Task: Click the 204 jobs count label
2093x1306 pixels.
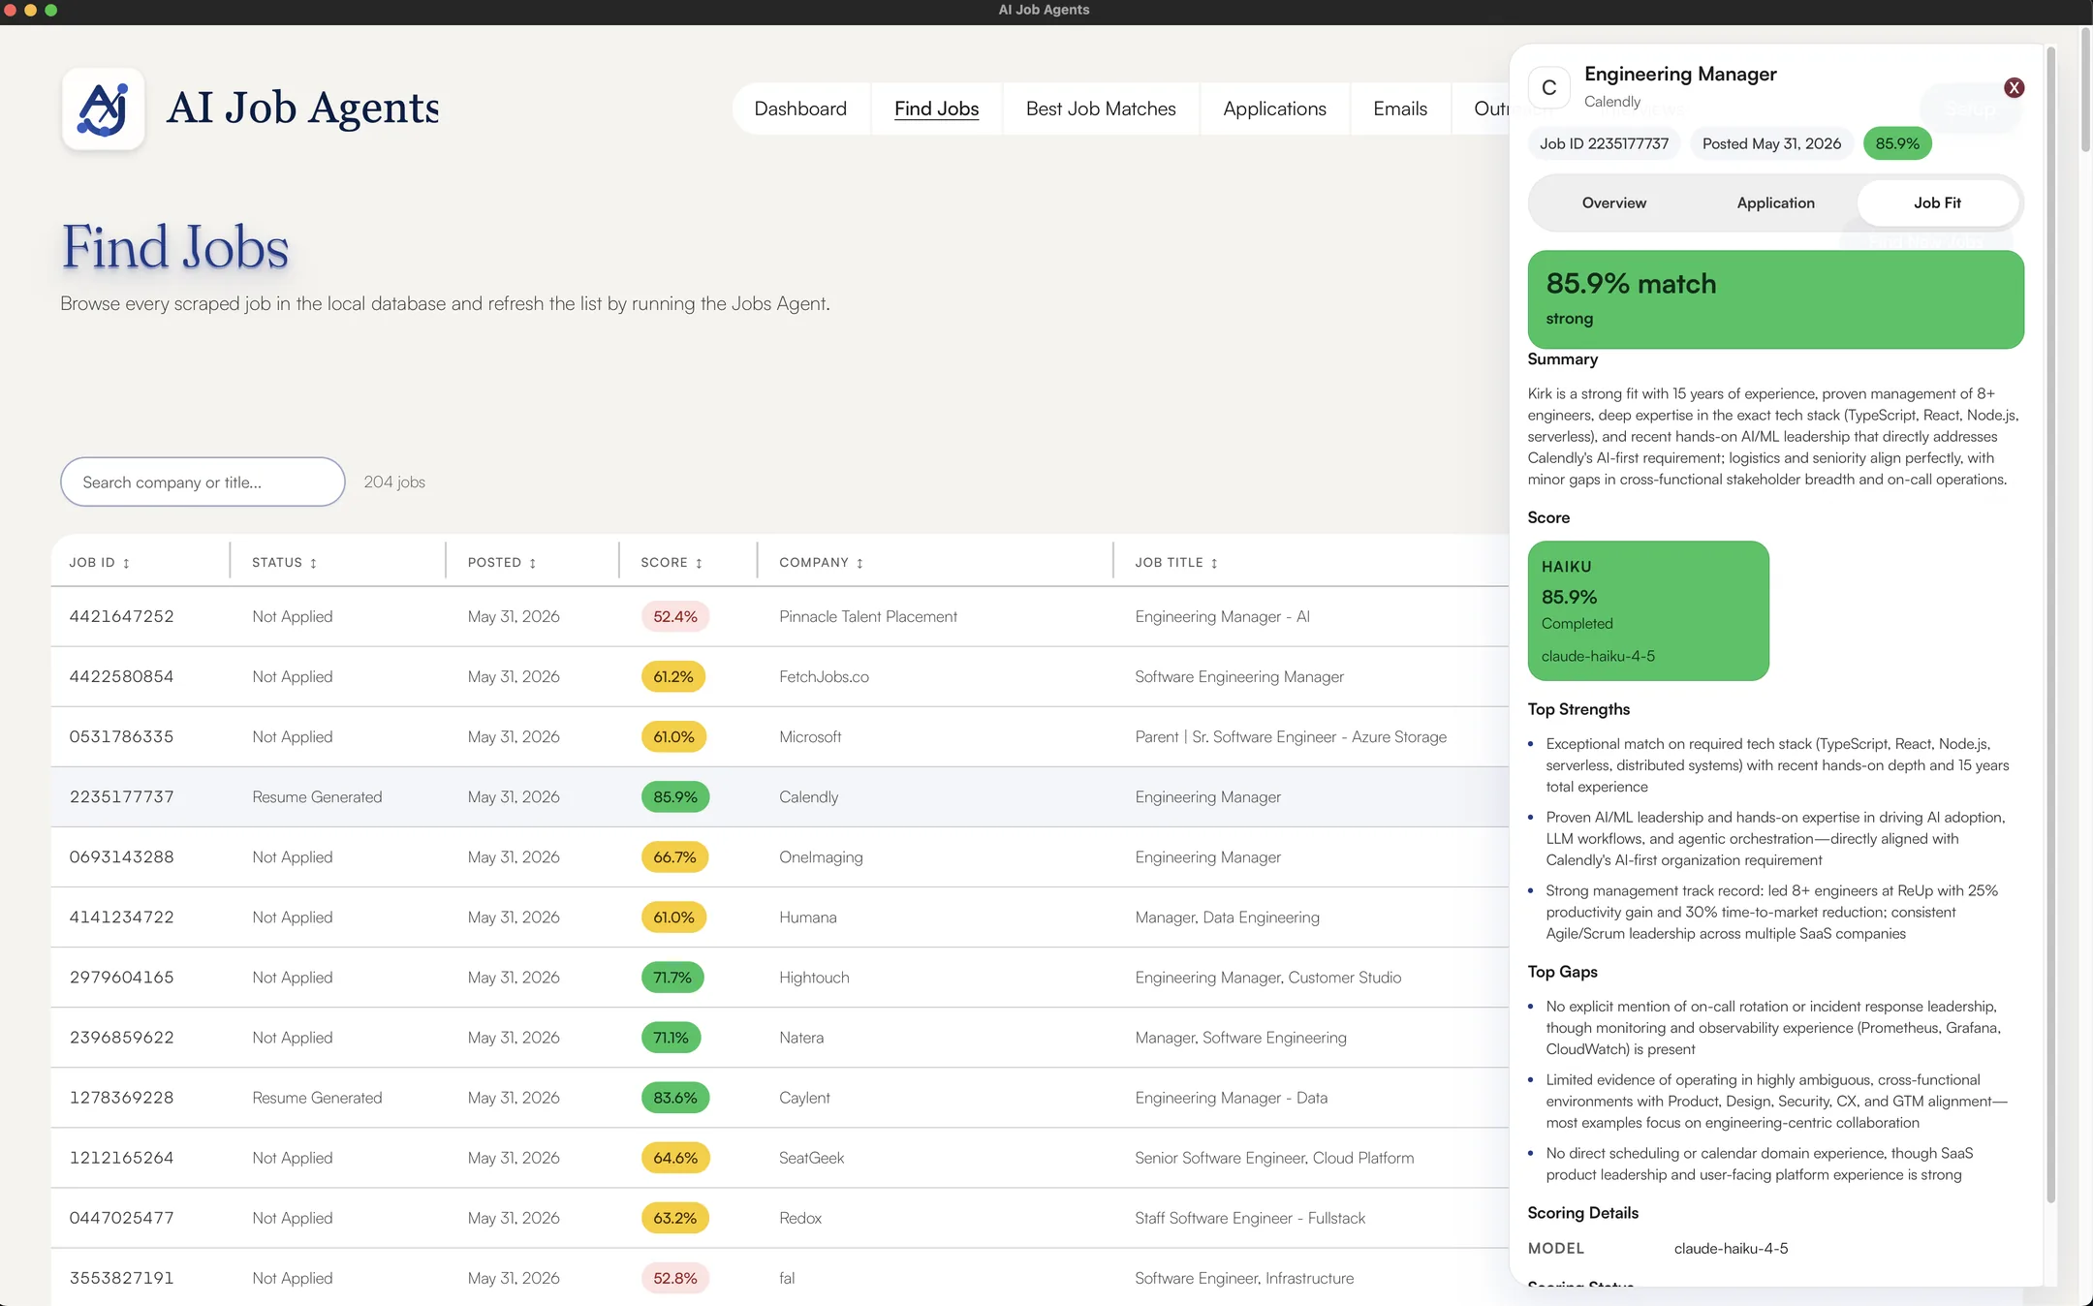Action: pos(394,482)
